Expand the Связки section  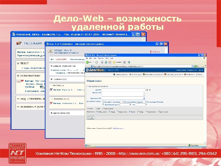click(x=52, y=79)
